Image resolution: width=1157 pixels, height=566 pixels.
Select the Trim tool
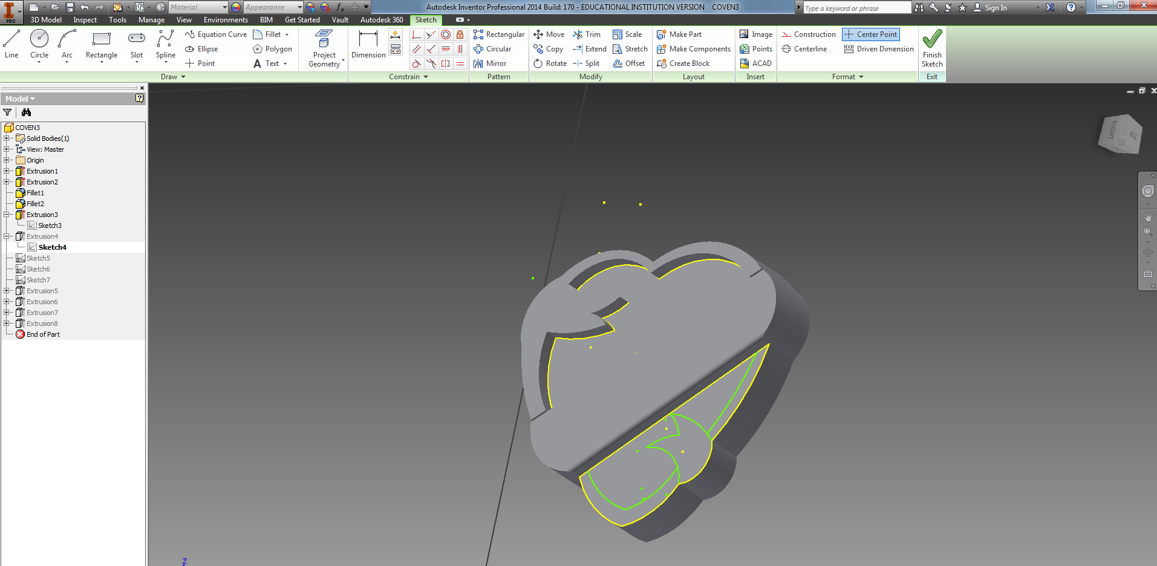[x=587, y=34]
